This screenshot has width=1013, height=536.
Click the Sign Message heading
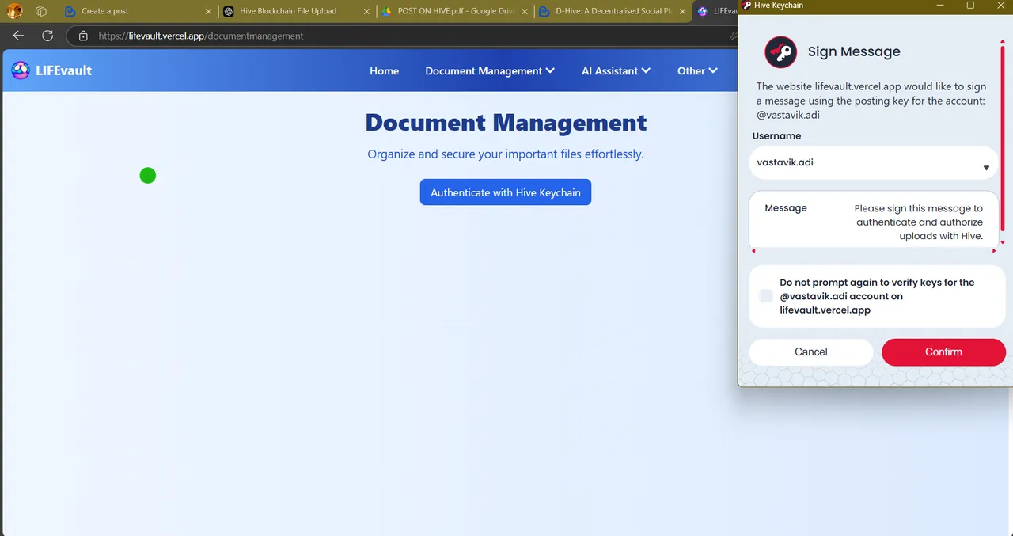pyautogui.click(x=854, y=51)
